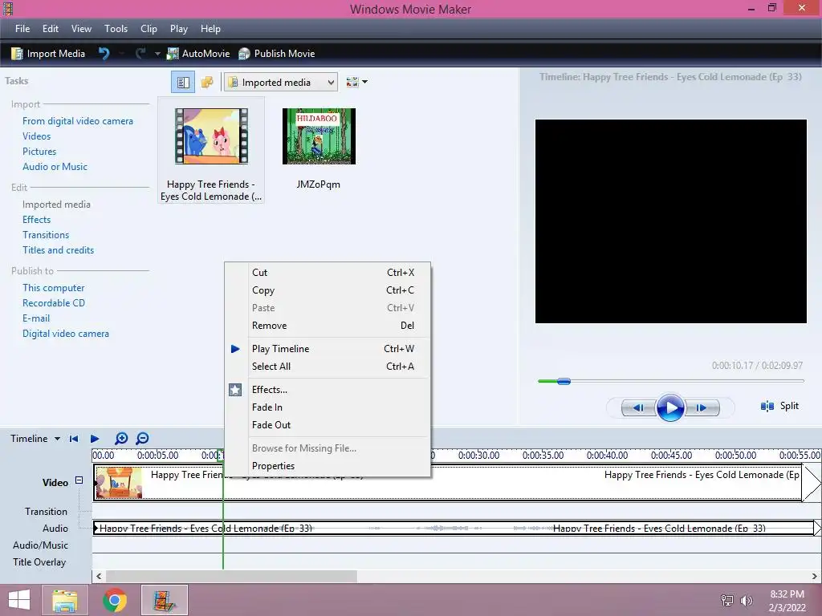Rewind the timeline to start

(74, 439)
